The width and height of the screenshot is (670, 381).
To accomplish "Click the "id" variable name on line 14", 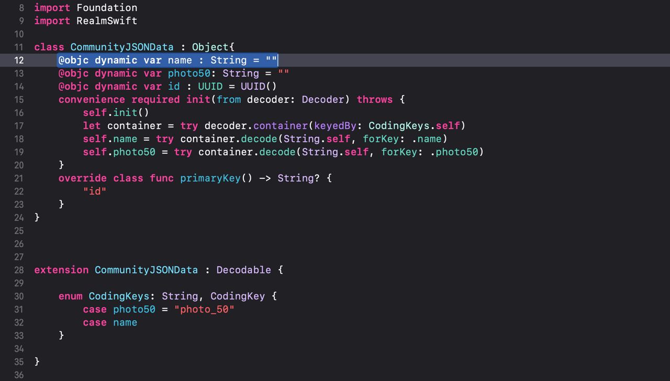I will 174,86.
